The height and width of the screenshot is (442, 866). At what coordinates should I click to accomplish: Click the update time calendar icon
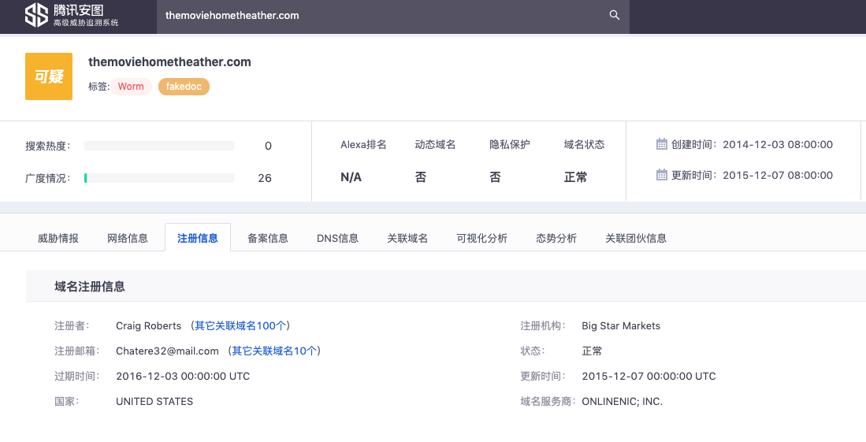[x=662, y=175]
